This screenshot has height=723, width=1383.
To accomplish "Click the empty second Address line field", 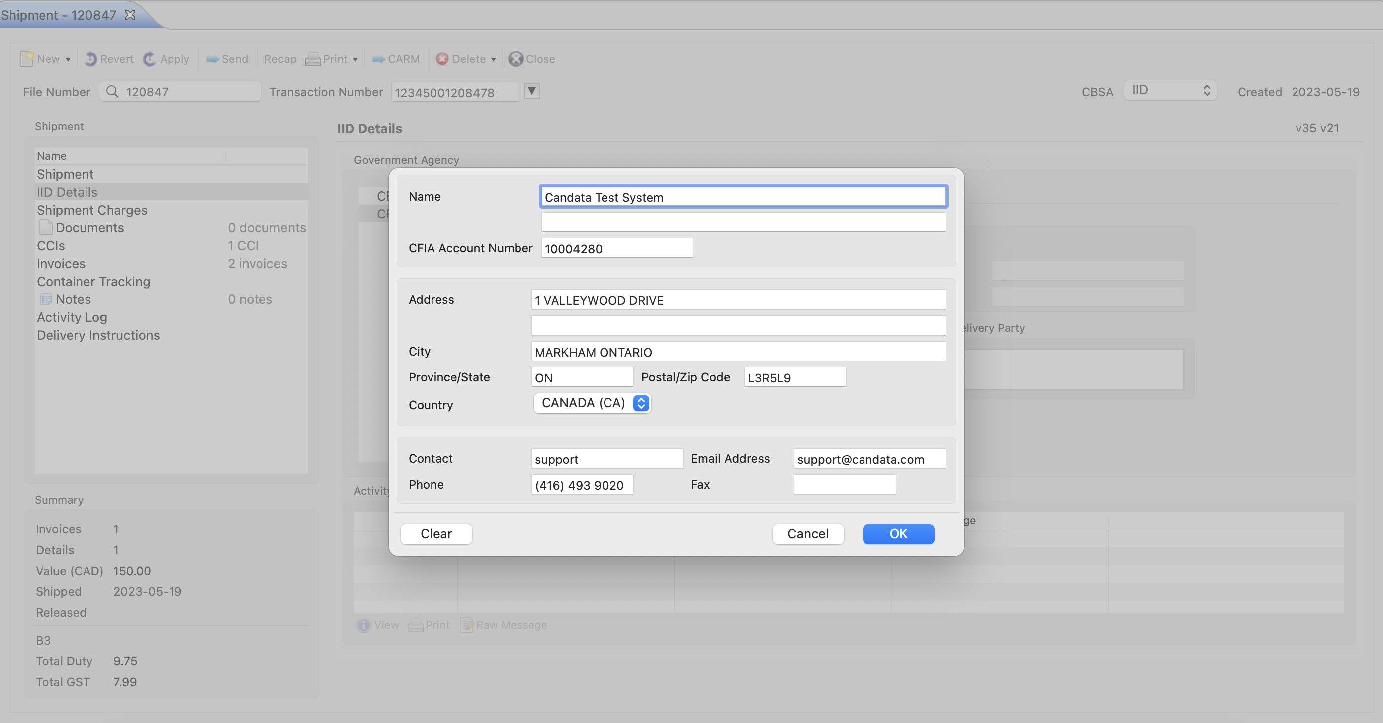I will [x=738, y=326].
